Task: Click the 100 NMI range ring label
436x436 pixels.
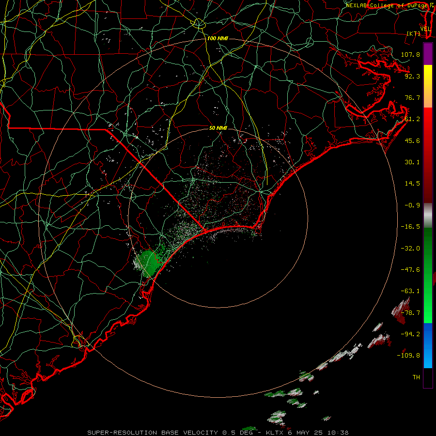Action: click(218, 38)
